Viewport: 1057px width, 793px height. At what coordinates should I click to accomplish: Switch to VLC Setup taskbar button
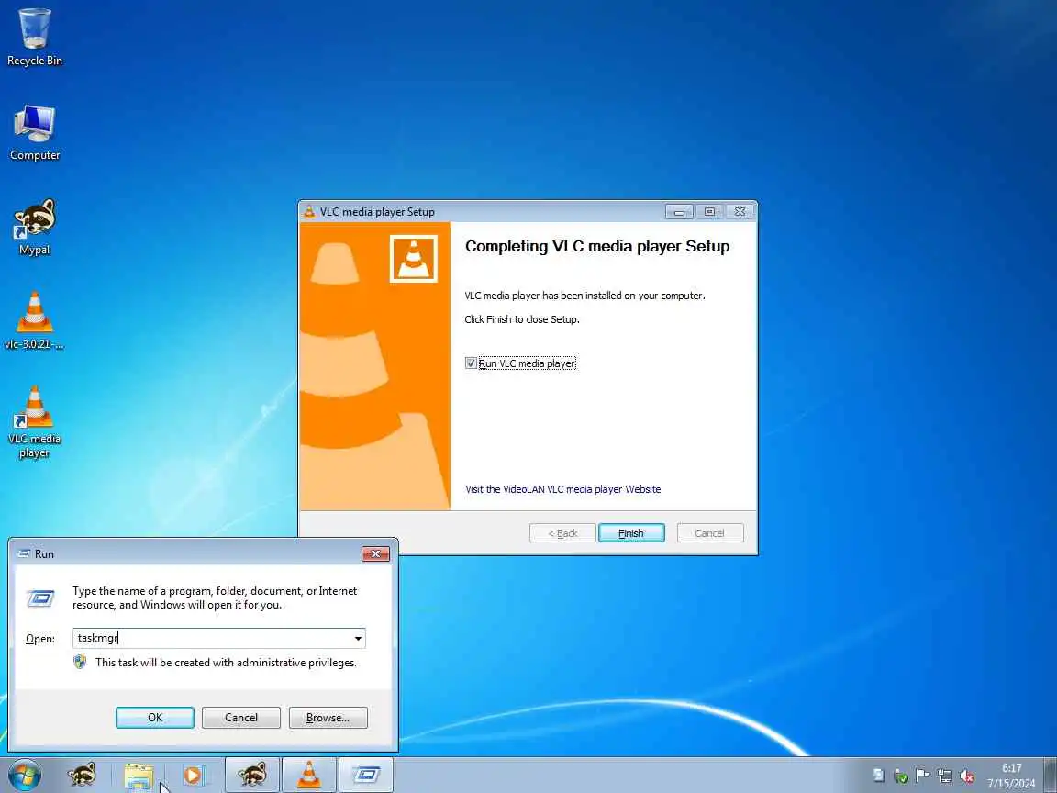(308, 775)
